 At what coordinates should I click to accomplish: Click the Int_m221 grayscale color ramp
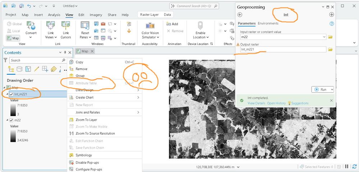[13, 110]
